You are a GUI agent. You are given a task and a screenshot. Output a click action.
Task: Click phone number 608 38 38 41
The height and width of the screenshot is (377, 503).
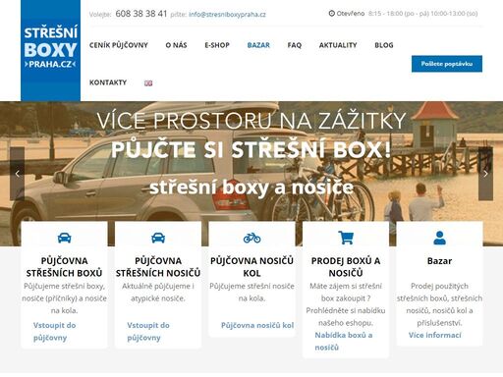click(141, 14)
